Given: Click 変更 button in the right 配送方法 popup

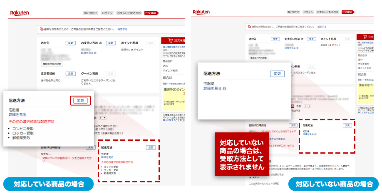Looking at the screenshot, I should pos(277,74).
